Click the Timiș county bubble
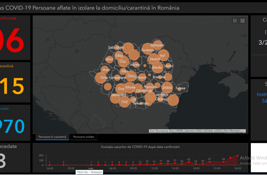Image resolution: width=267 pixels, height=175 pixels. (101, 77)
